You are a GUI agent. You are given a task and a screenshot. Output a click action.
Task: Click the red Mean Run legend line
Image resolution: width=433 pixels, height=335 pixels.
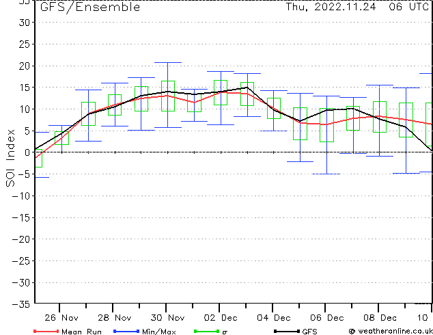46,331
